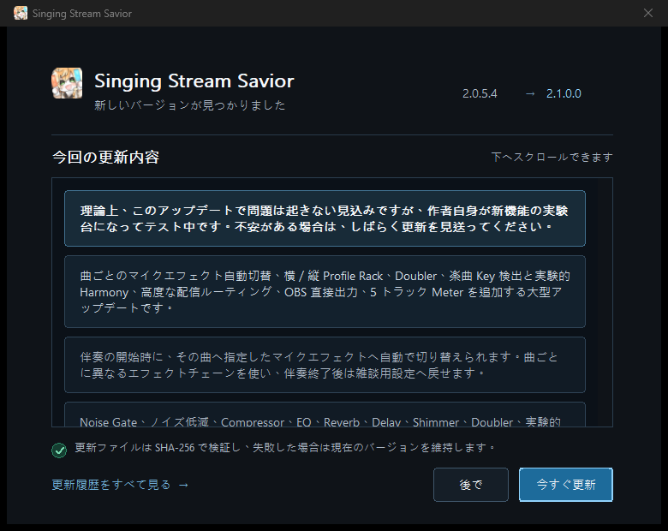Click the 今すぐ更新 button
The image size is (668, 531).
coord(566,485)
